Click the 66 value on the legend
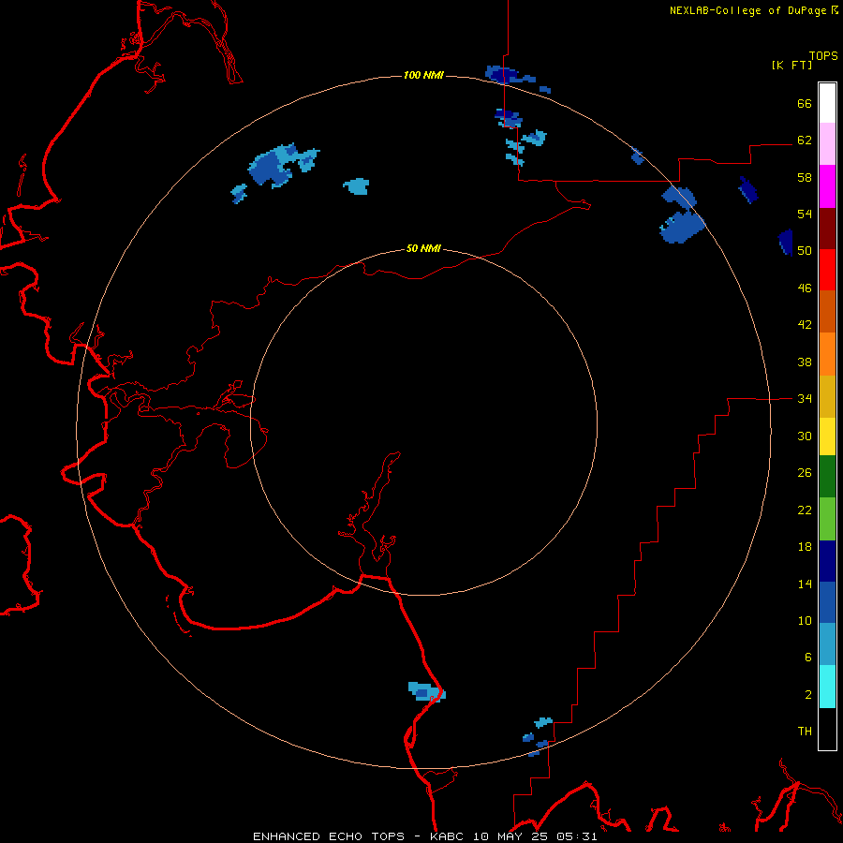The height and width of the screenshot is (843, 843). tap(805, 104)
